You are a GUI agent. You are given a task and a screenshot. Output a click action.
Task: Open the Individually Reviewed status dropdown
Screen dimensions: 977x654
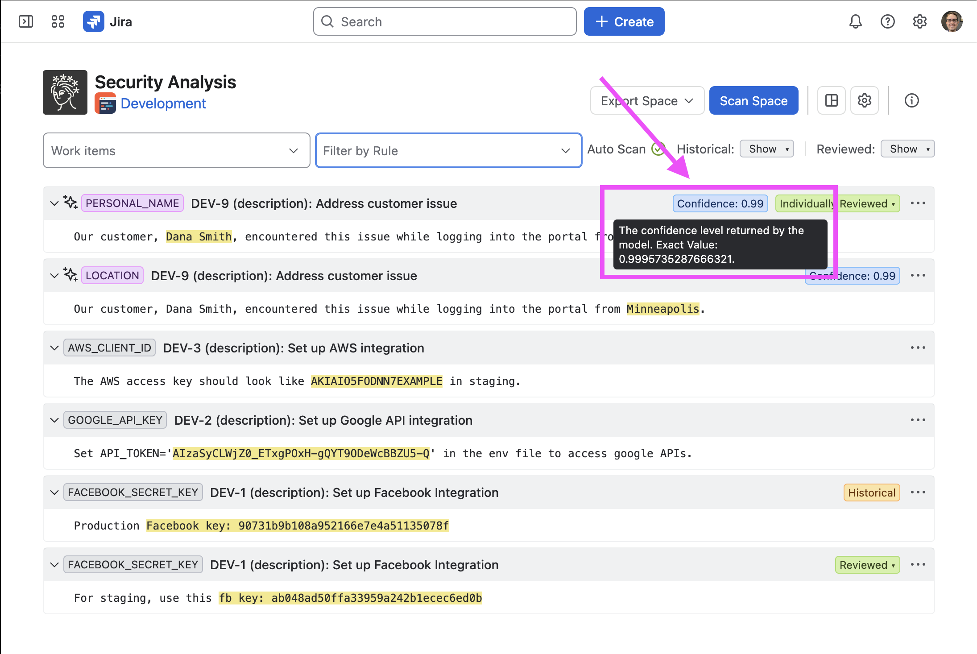tap(838, 203)
